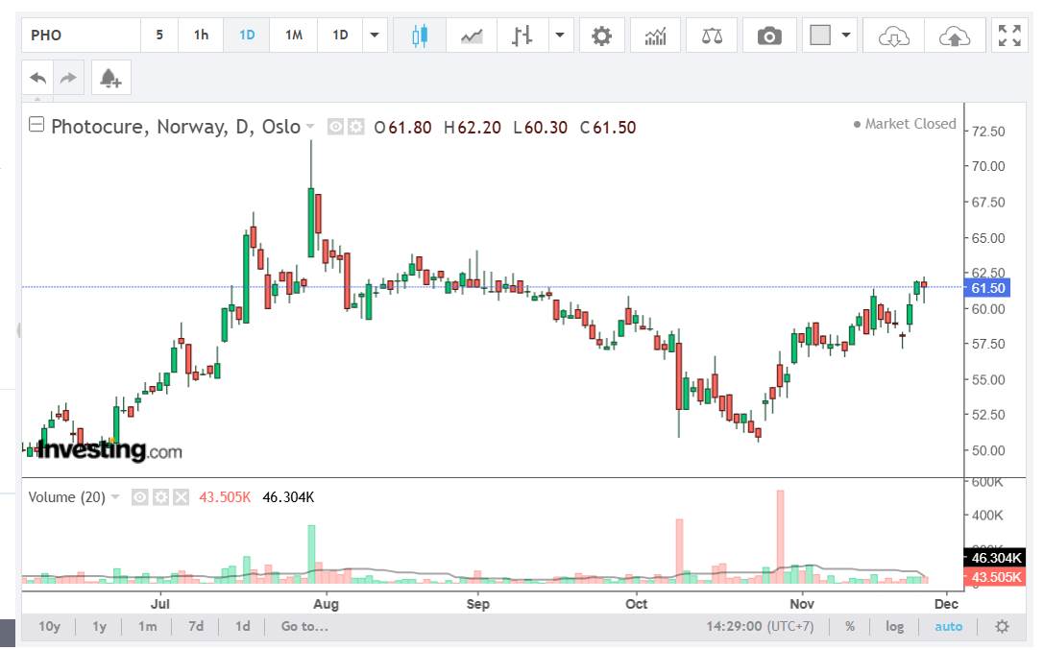This screenshot has width=1044, height=650.
Task: Click the 14:29:00 (UTC+7) timezone
Action: click(x=760, y=626)
